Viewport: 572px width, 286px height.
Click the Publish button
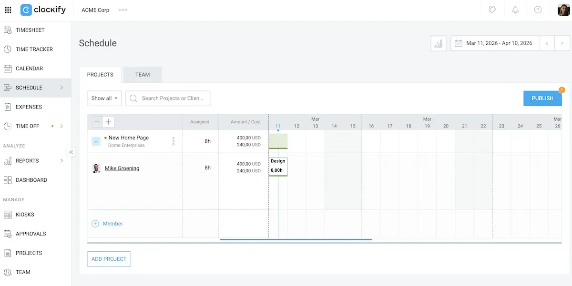coord(542,99)
